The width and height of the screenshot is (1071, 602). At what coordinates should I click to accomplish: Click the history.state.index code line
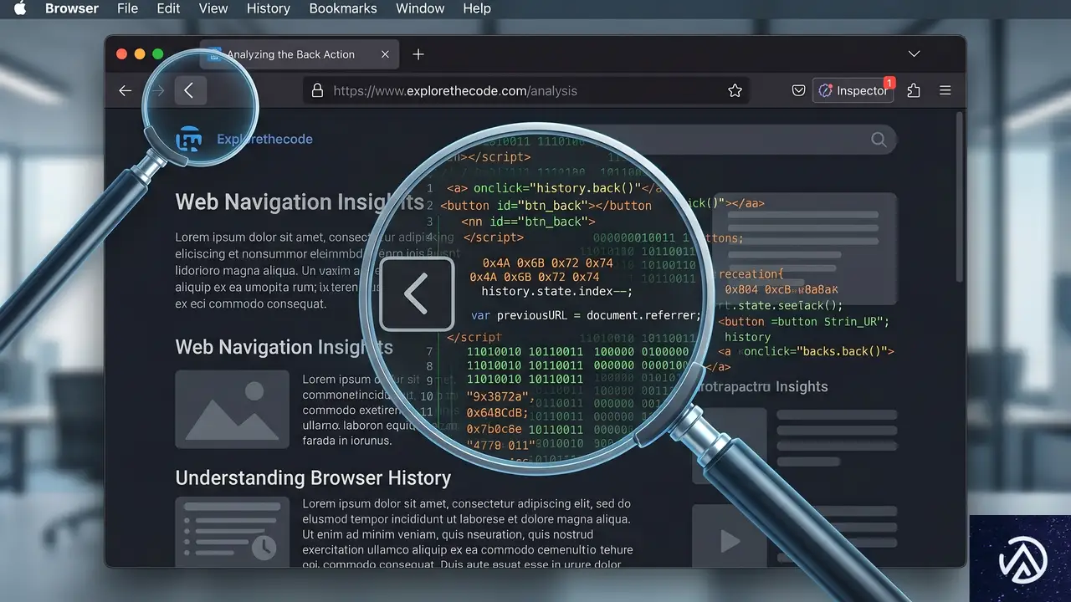click(557, 292)
